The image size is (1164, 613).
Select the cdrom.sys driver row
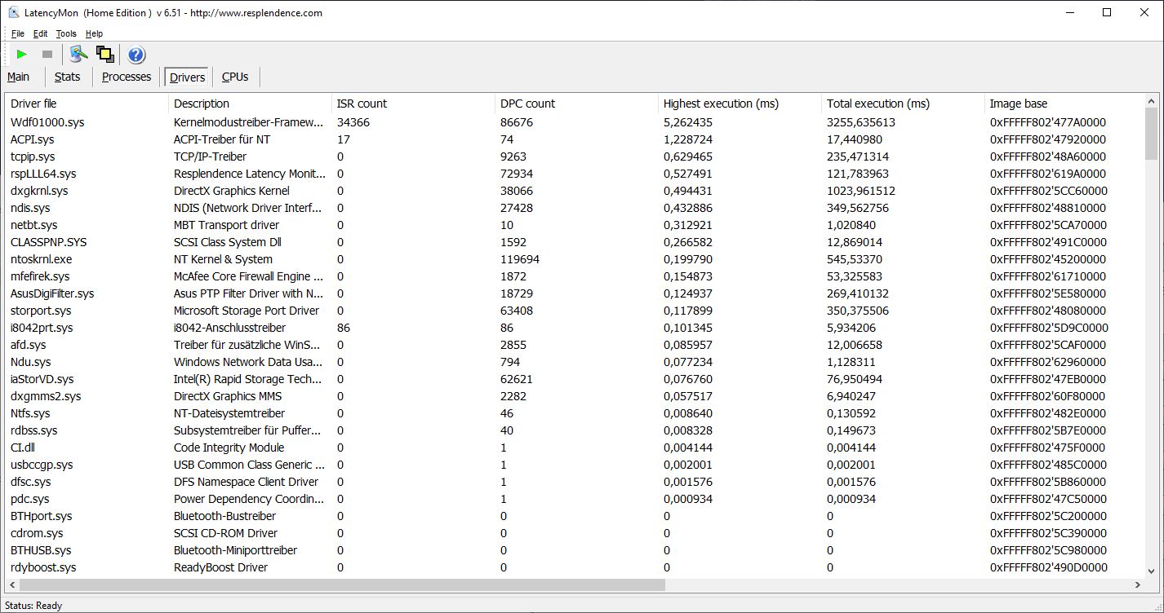point(575,533)
